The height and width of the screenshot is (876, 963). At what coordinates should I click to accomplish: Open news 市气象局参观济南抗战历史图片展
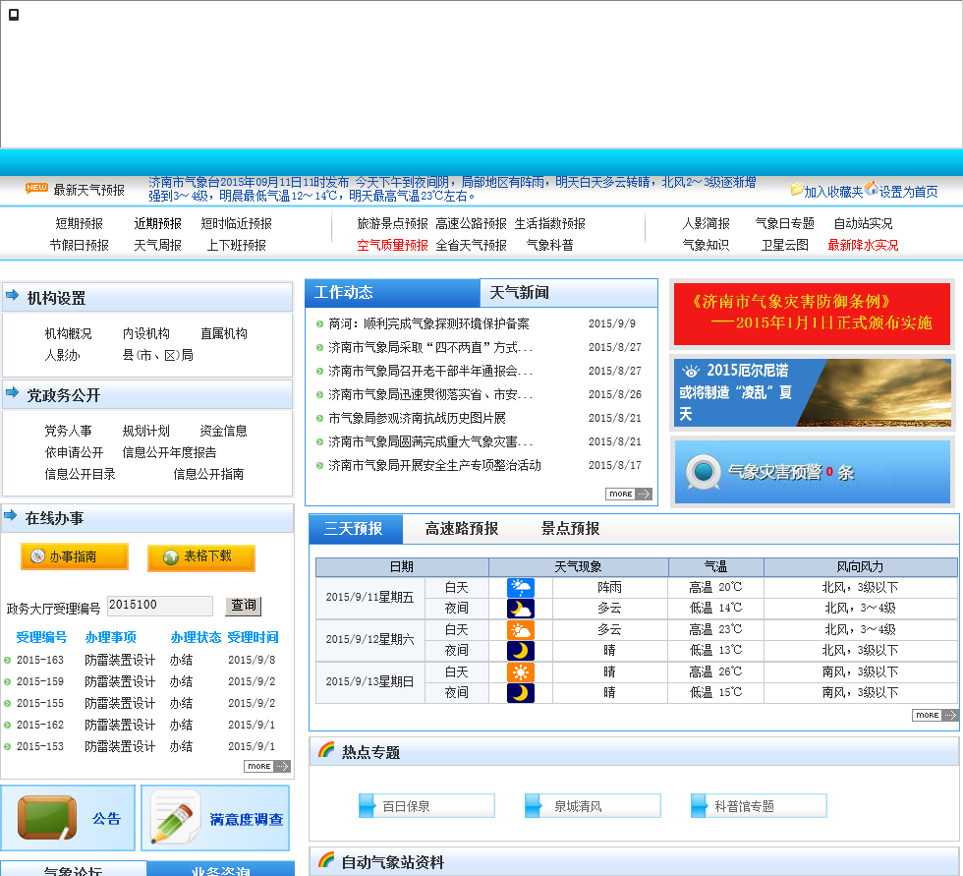(x=417, y=419)
